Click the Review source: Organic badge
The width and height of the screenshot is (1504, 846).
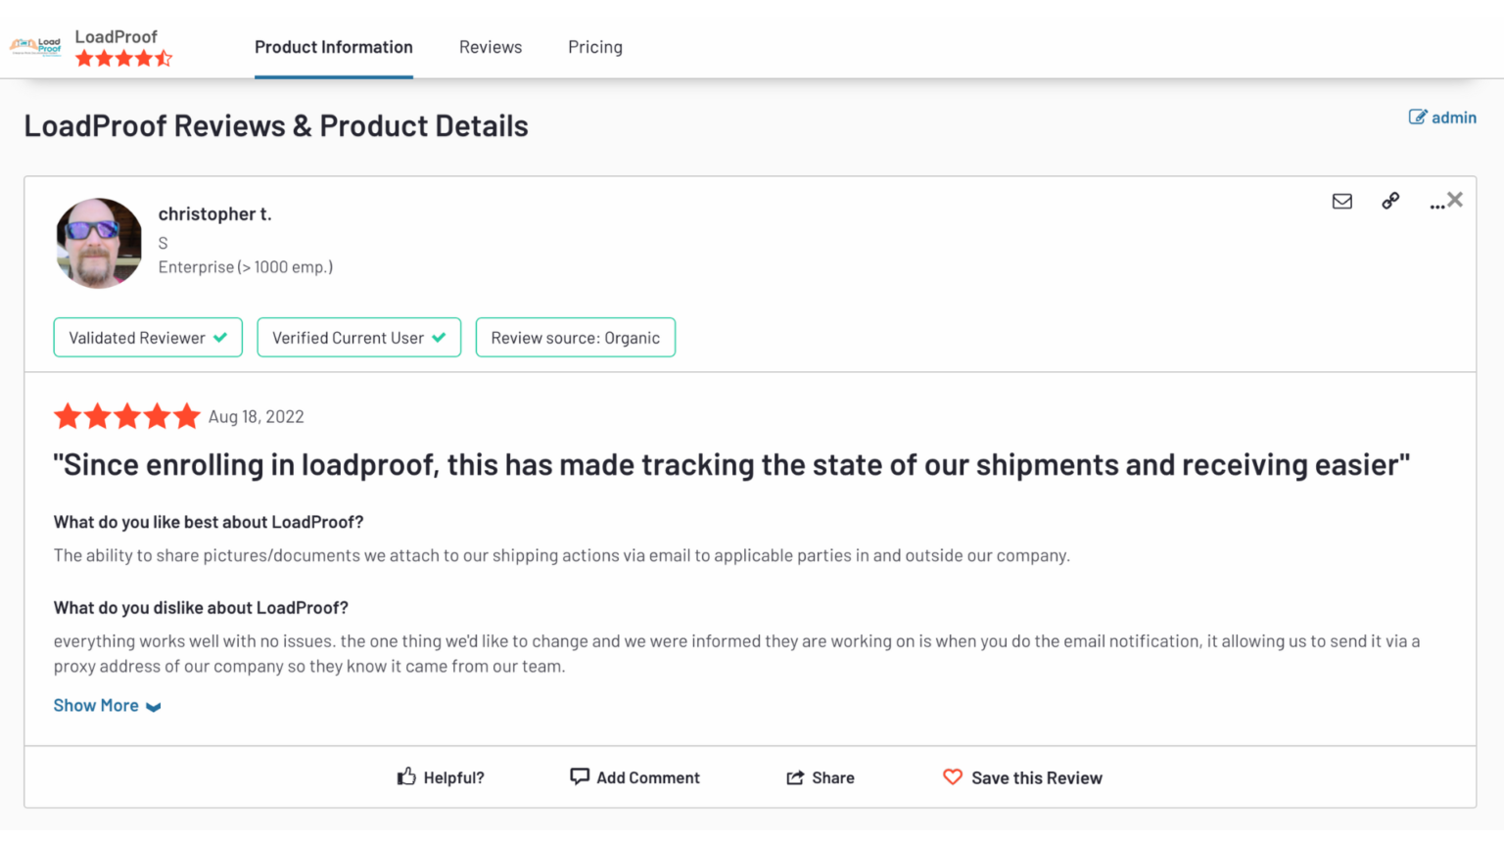pyautogui.click(x=576, y=338)
